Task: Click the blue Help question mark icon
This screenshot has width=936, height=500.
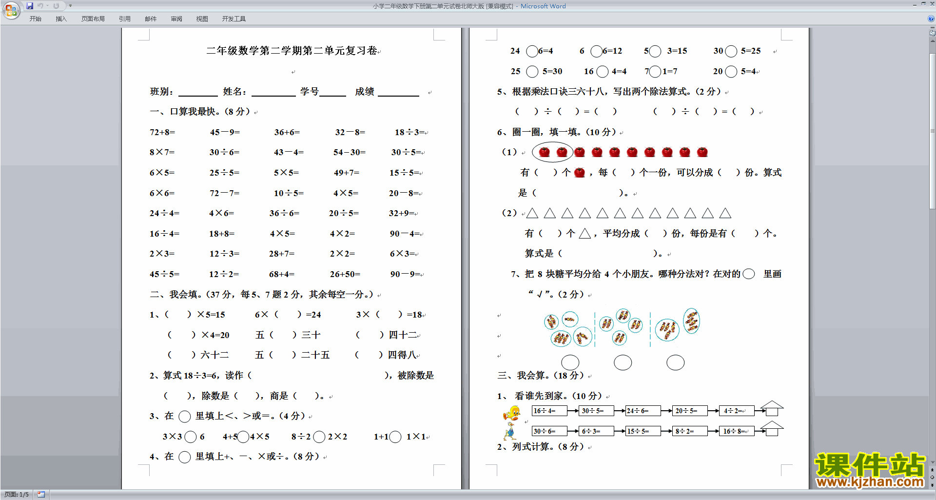Action: coord(931,19)
